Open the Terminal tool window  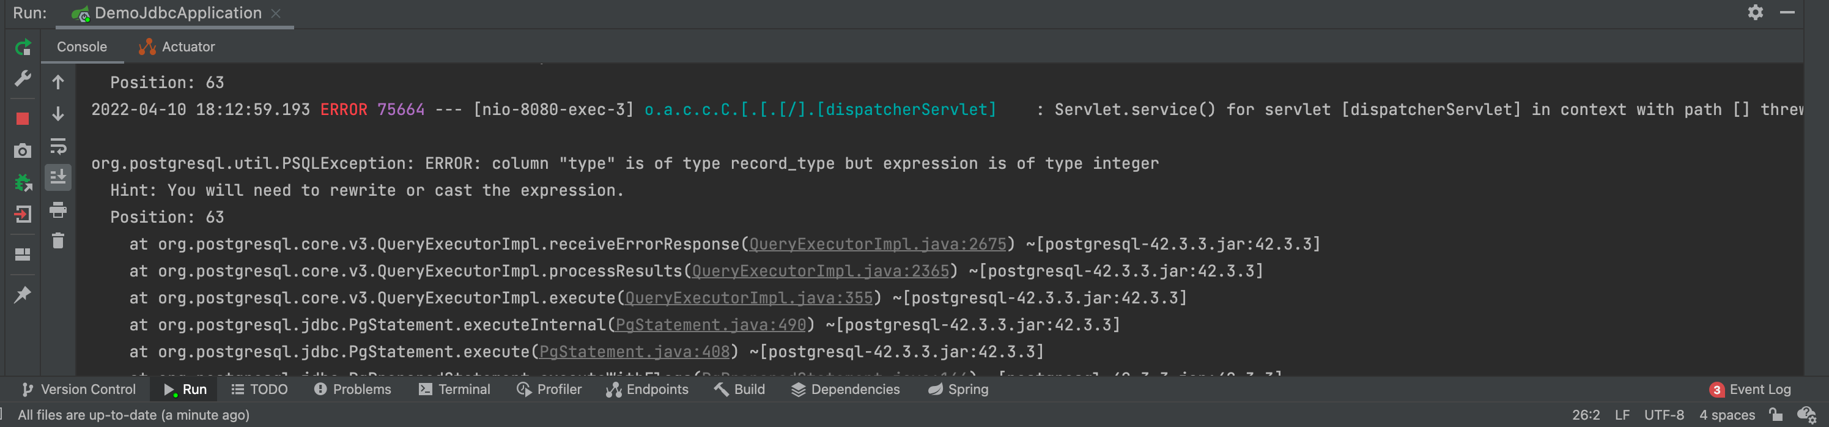(x=454, y=389)
